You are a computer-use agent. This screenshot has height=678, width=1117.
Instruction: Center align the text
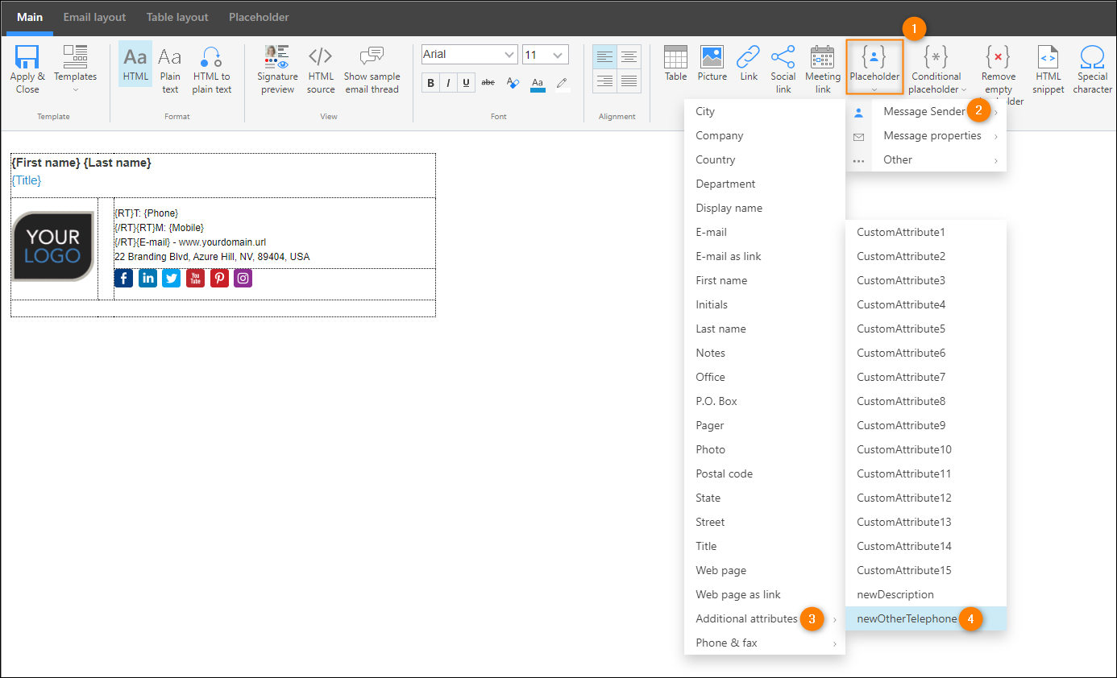click(629, 57)
